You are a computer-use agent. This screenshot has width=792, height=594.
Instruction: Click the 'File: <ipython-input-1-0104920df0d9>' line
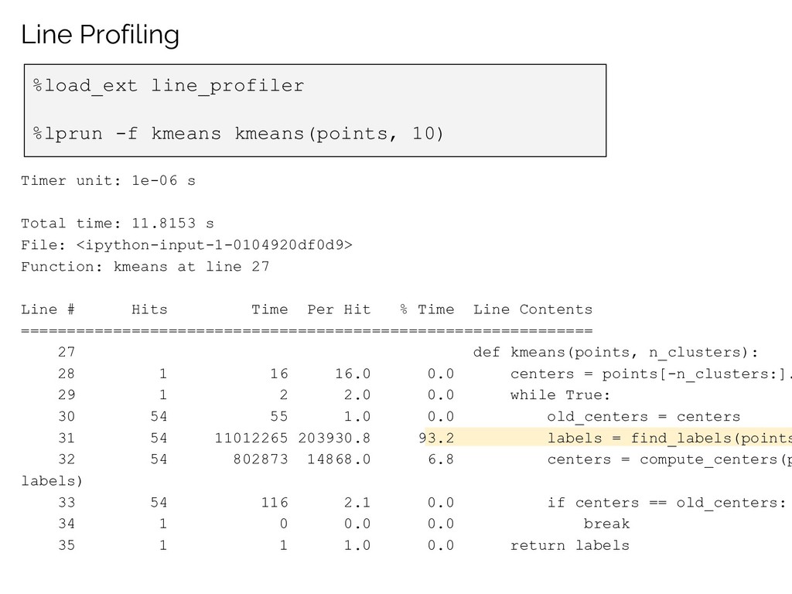(187, 245)
